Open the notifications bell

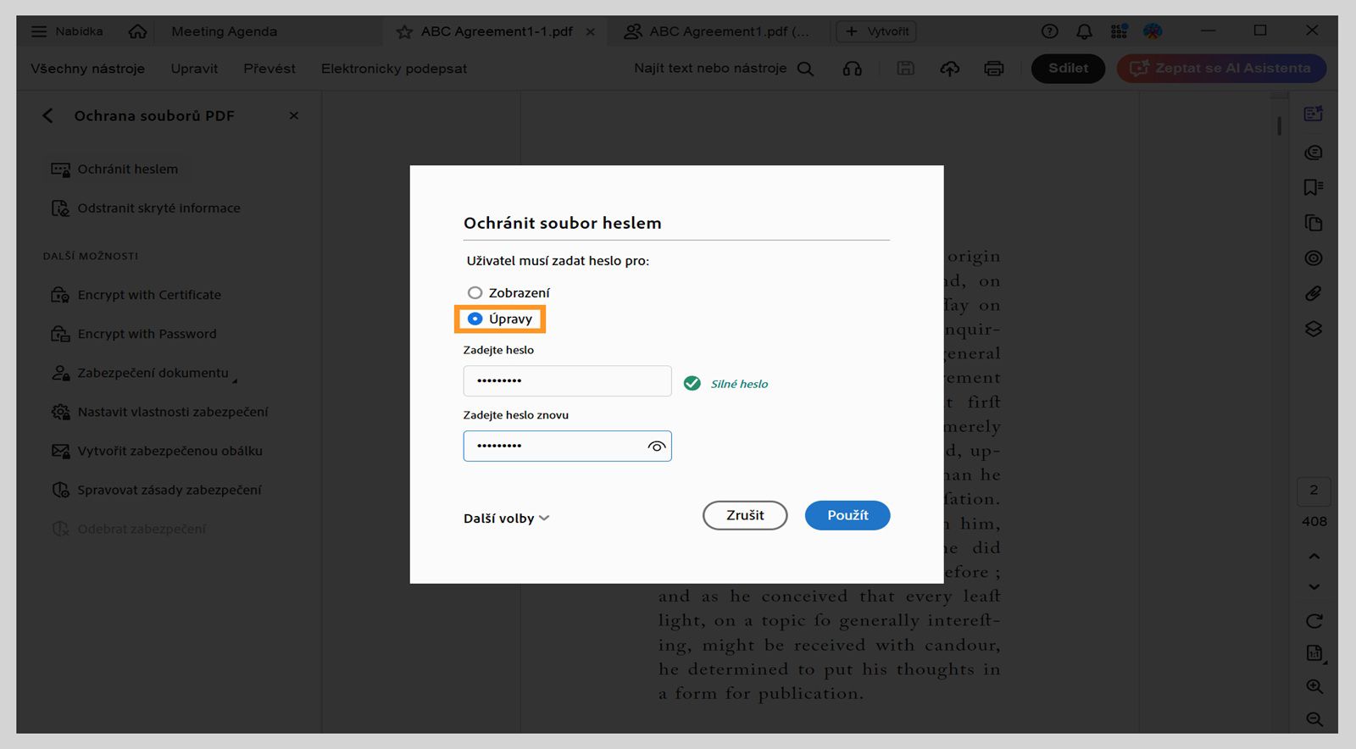[1084, 31]
